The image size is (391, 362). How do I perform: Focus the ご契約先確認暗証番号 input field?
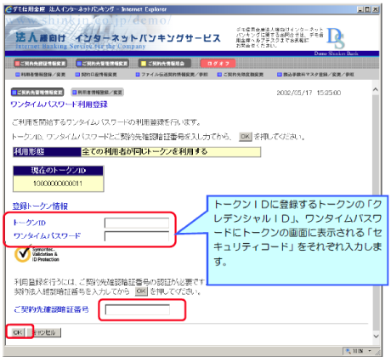[x=138, y=309]
